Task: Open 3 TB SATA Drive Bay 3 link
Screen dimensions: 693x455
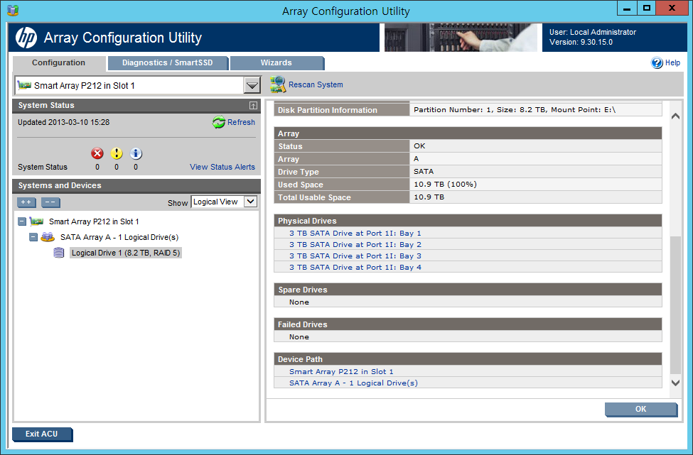Action: pyautogui.click(x=355, y=256)
